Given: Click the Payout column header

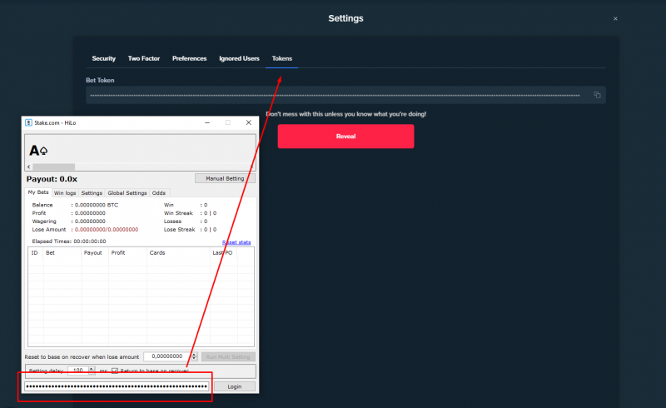Looking at the screenshot, I should point(95,253).
